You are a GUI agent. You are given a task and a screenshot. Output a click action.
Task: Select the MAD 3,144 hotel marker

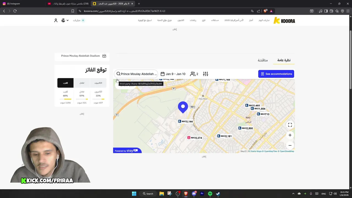coord(185,122)
